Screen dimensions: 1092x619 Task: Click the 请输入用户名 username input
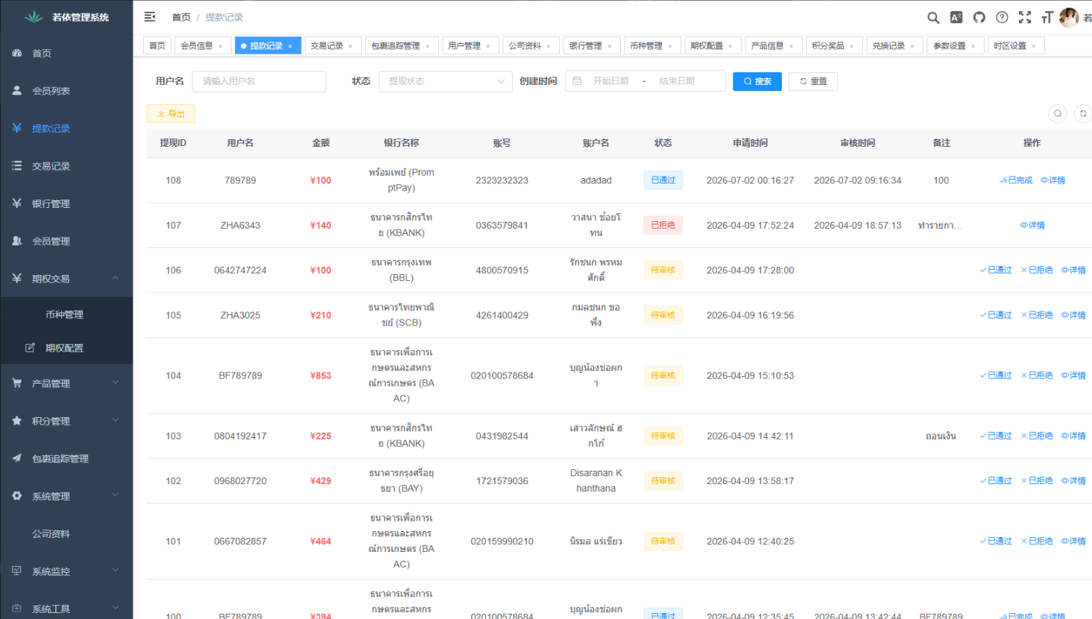click(x=259, y=81)
